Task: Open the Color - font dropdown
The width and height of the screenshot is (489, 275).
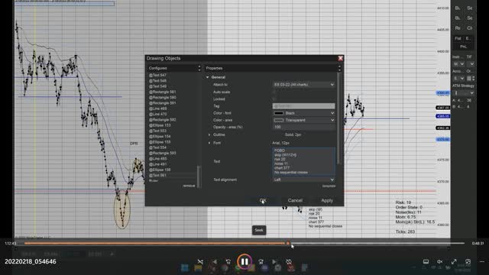Action: pos(304,113)
